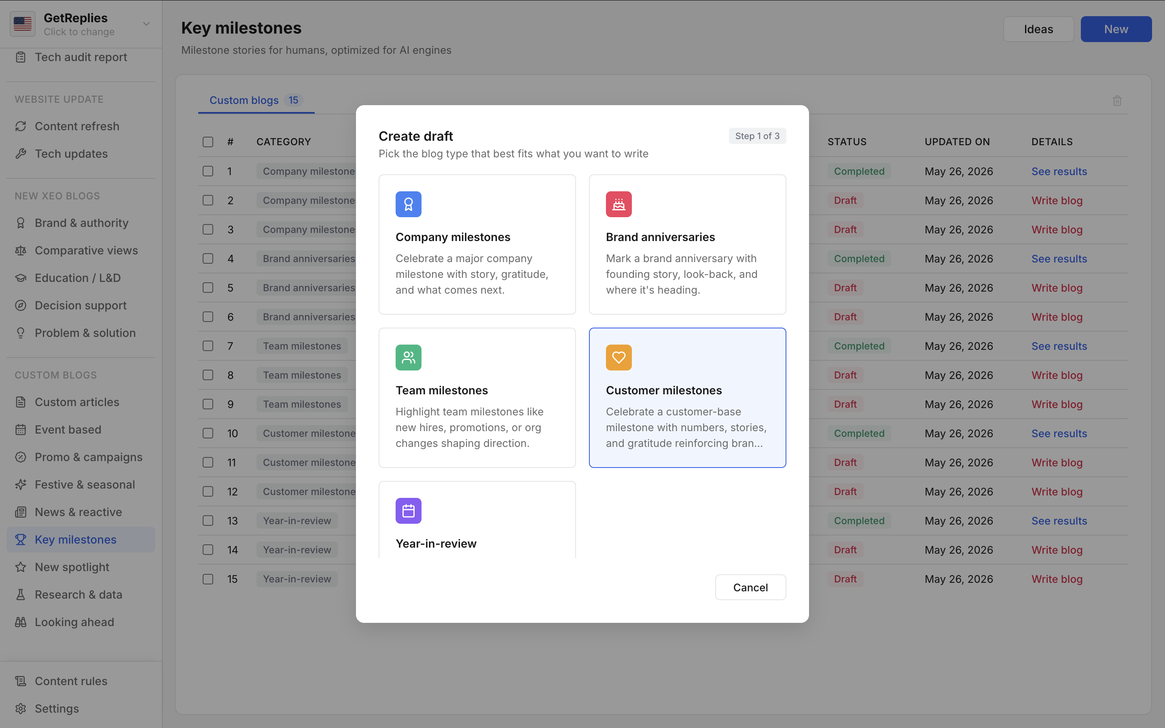The width and height of the screenshot is (1165, 728).
Task: Click the Team milestones category tag in row 8
Action: click(302, 375)
